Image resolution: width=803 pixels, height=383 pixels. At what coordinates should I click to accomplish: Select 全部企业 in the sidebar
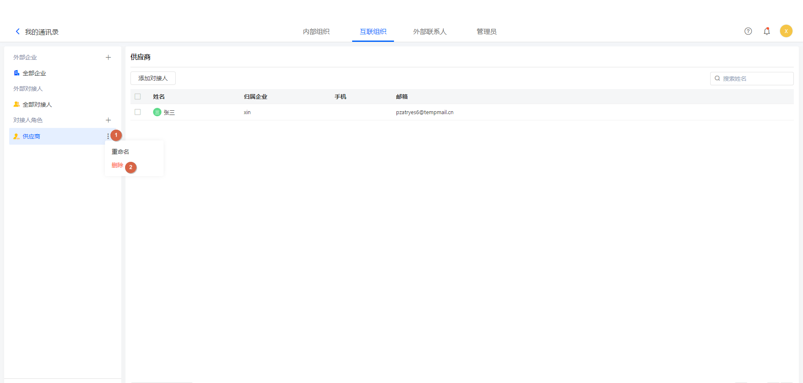click(x=34, y=74)
